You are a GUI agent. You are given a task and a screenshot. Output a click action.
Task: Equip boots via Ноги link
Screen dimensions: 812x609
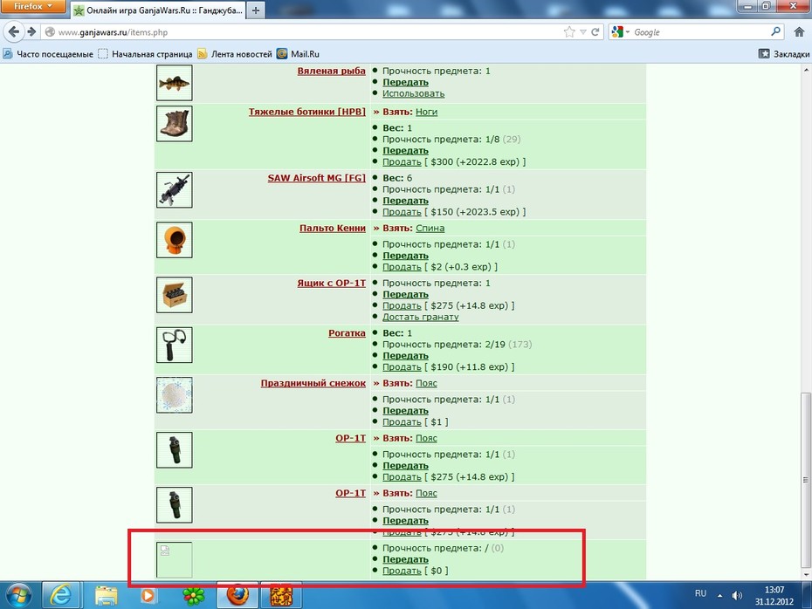pyautogui.click(x=426, y=112)
